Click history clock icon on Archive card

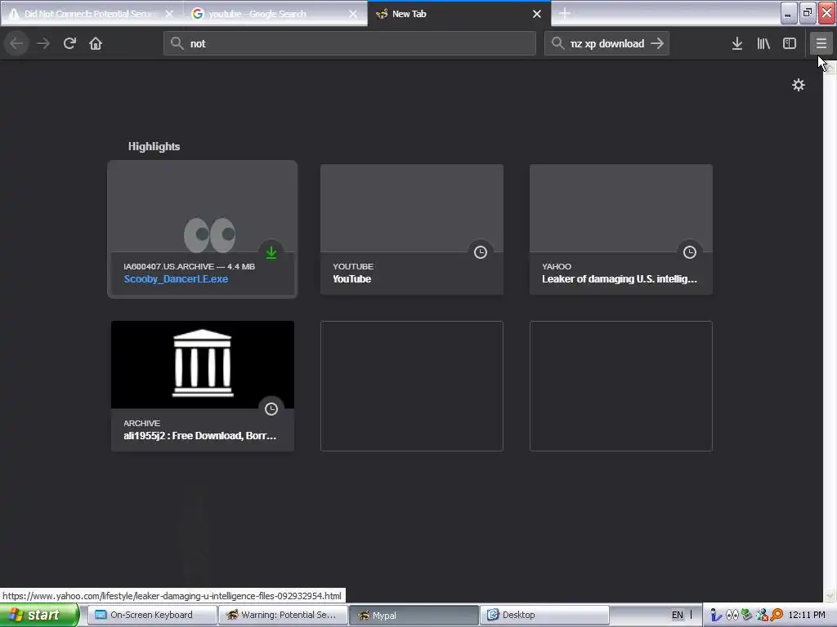pos(271,409)
